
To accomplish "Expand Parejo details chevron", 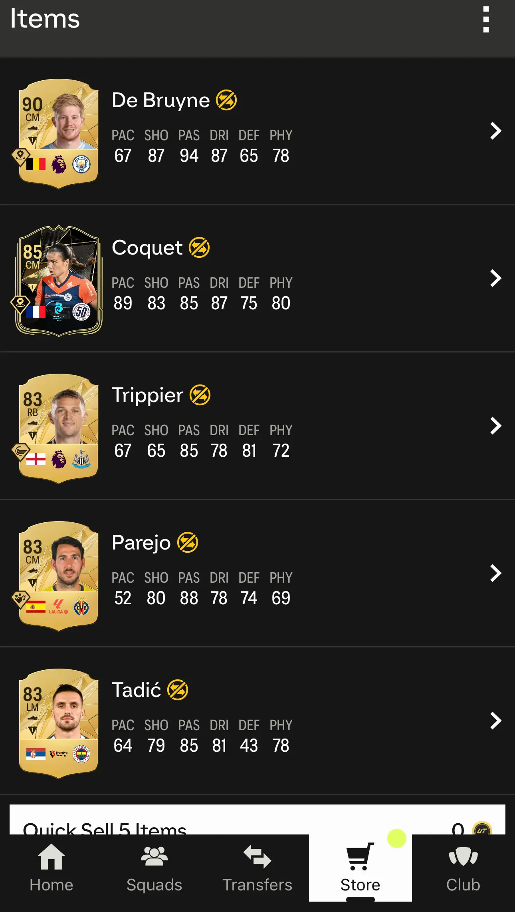I will pyautogui.click(x=495, y=573).
